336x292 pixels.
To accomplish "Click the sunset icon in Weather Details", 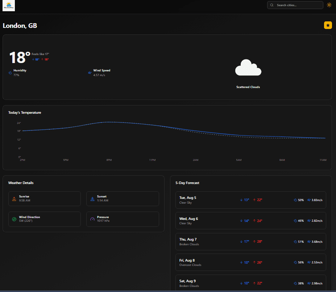I will pyautogui.click(x=92, y=199).
